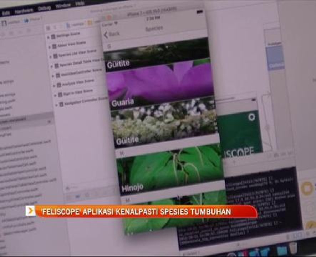Expand the Settings Scene disclosure triangle
316x257 pixels.
coord(48,37)
